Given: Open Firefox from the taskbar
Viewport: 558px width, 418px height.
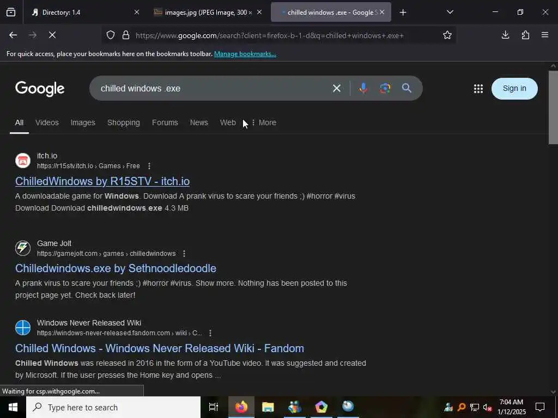Looking at the screenshot, I should pos(241,407).
